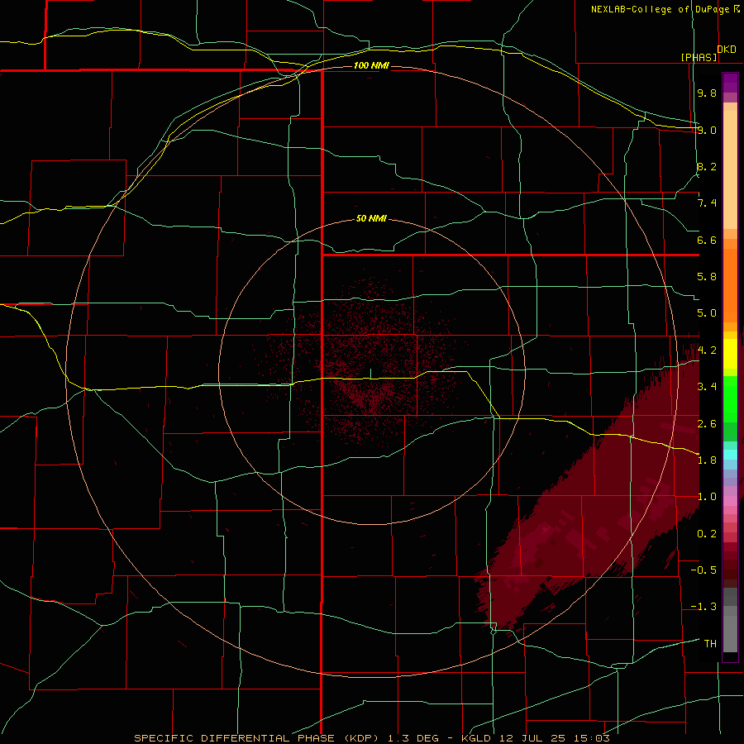Pick the yellow color band in legend

[x=730, y=354]
